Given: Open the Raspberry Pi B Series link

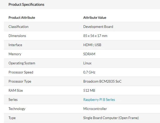Looking at the screenshot, I should tap(99, 100).
